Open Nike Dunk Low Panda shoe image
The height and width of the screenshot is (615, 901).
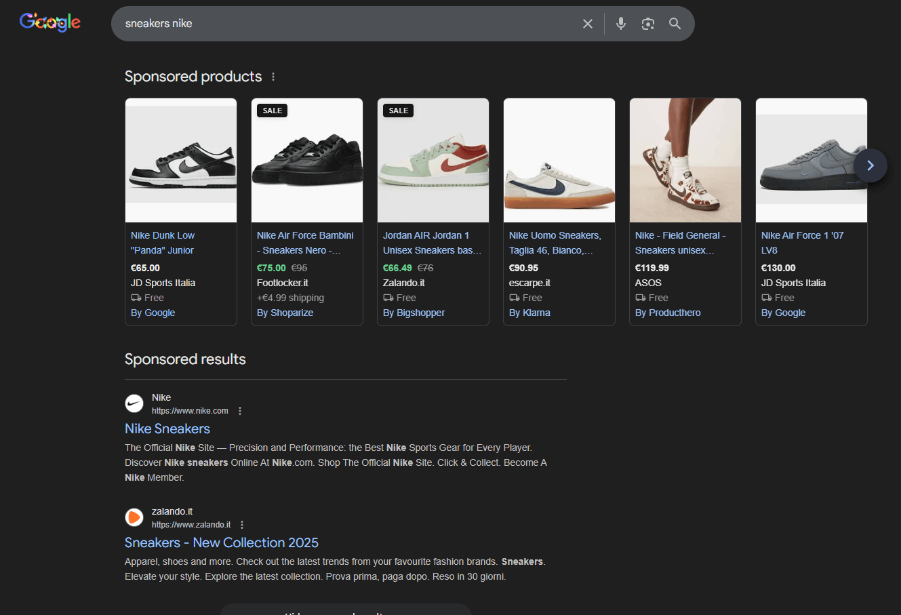pos(181,161)
